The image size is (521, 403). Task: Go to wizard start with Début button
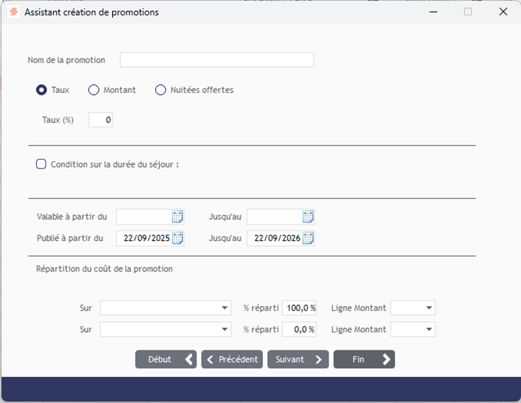[x=165, y=359]
